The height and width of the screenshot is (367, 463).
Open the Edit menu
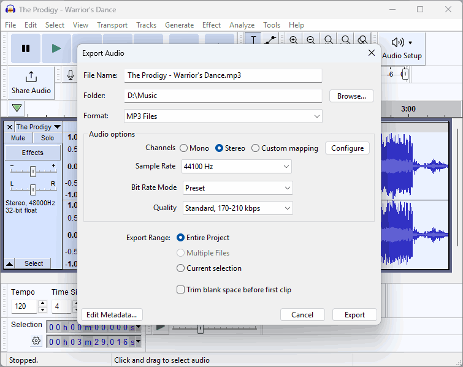tap(31, 25)
